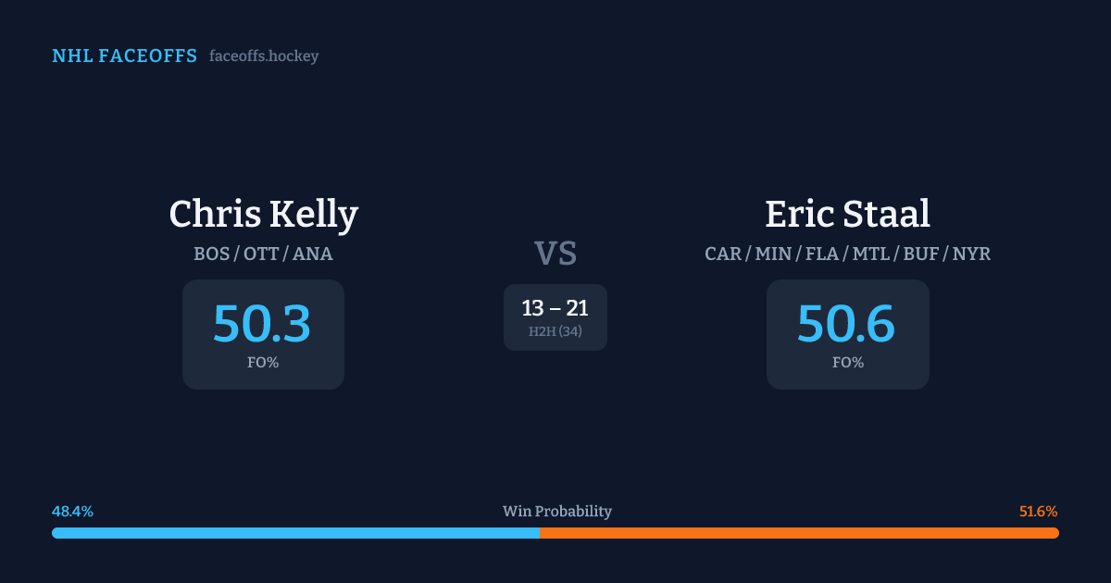Click Eric Staal's teams list starting CAR
Screen dimensions: 1111x583
tap(847, 254)
